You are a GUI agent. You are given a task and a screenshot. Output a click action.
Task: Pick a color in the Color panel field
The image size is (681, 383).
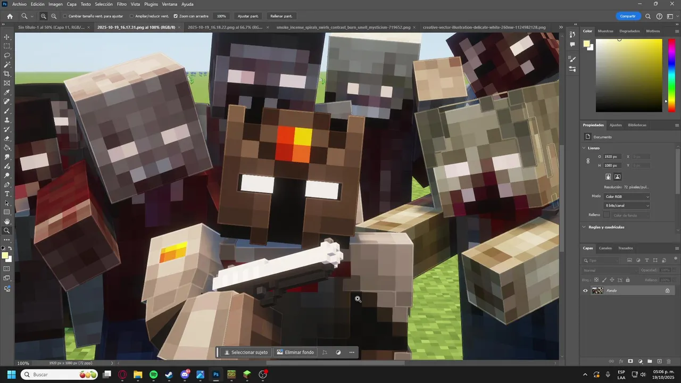[629, 75]
